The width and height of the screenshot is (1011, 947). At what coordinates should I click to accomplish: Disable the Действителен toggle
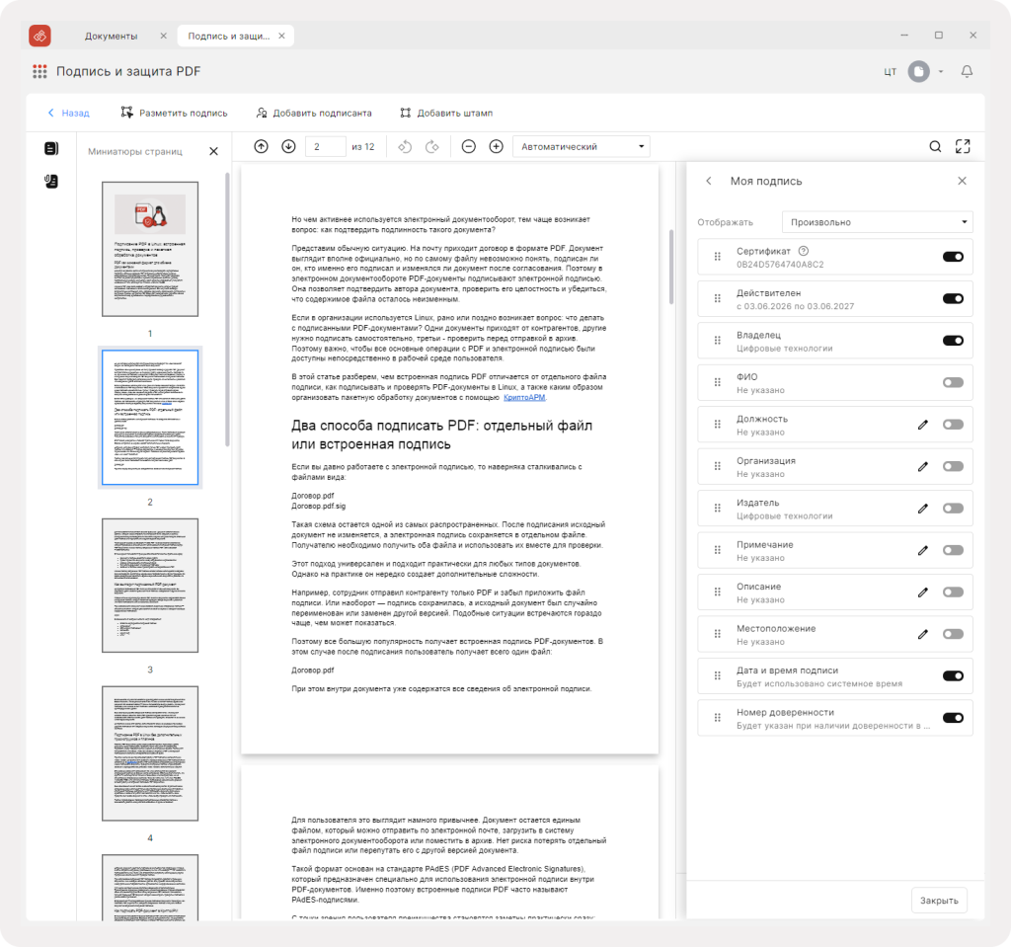[x=953, y=298]
